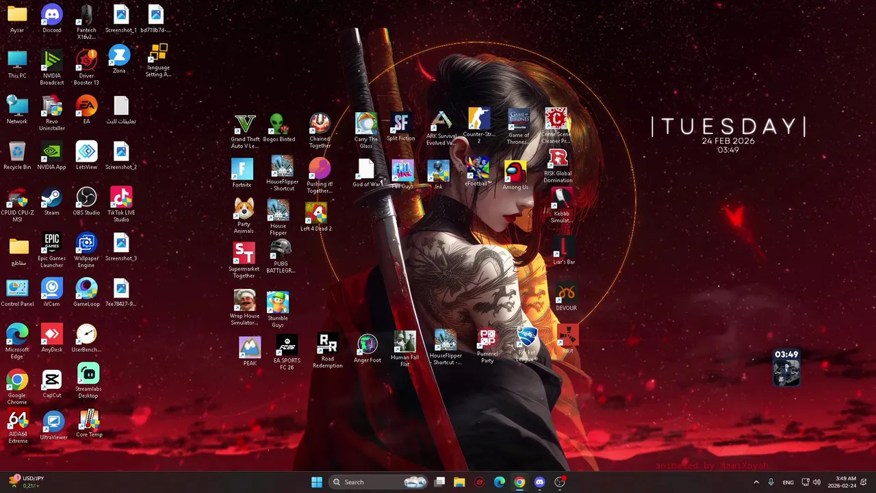Select the Carry The Glass icon

pyautogui.click(x=366, y=131)
